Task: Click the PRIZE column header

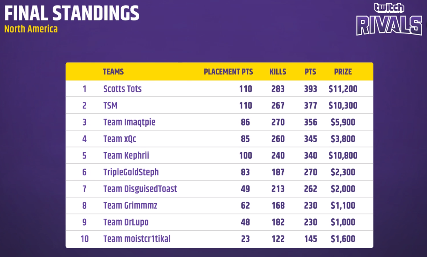Action: click(343, 72)
